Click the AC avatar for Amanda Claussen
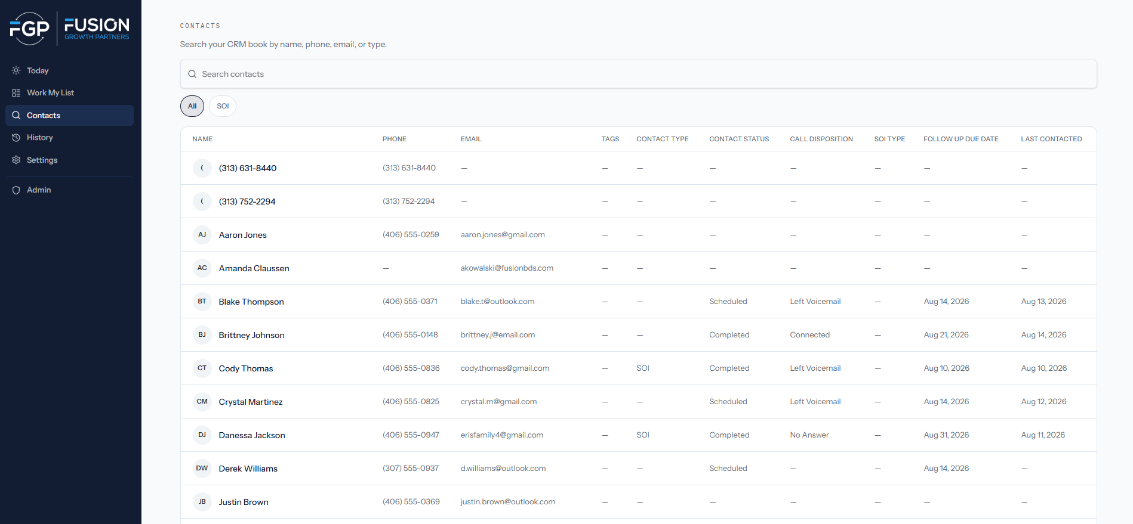Image resolution: width=1133 pixels, height=524 pixels. [x=202, y=268]
